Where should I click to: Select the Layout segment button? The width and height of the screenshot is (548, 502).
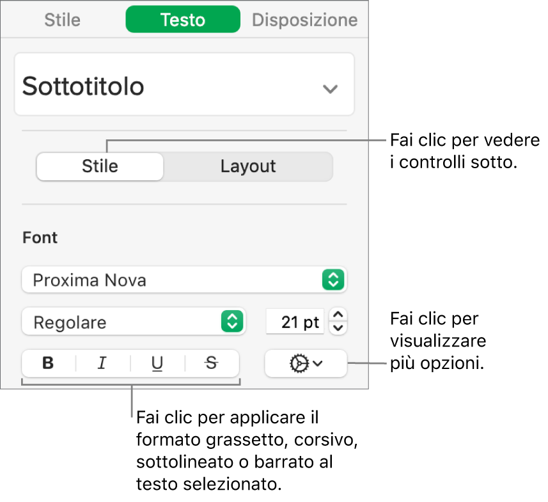(x=248, y=166)
